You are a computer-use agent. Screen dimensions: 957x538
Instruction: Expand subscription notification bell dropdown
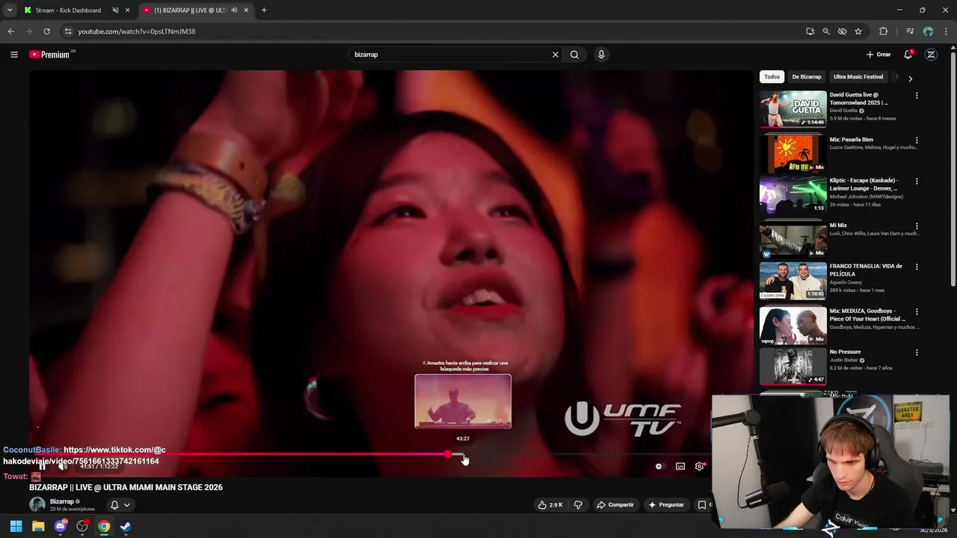[120, 505]
